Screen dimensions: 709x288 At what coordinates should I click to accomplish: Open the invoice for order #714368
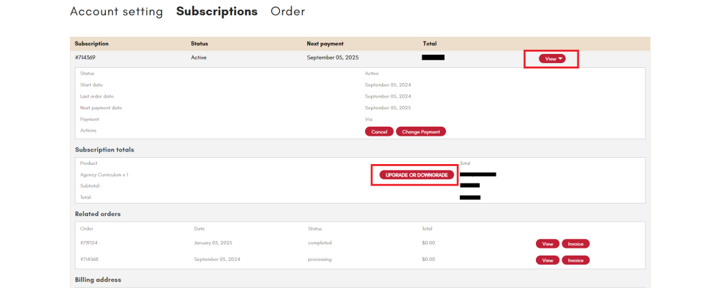(x=575, y=260)
